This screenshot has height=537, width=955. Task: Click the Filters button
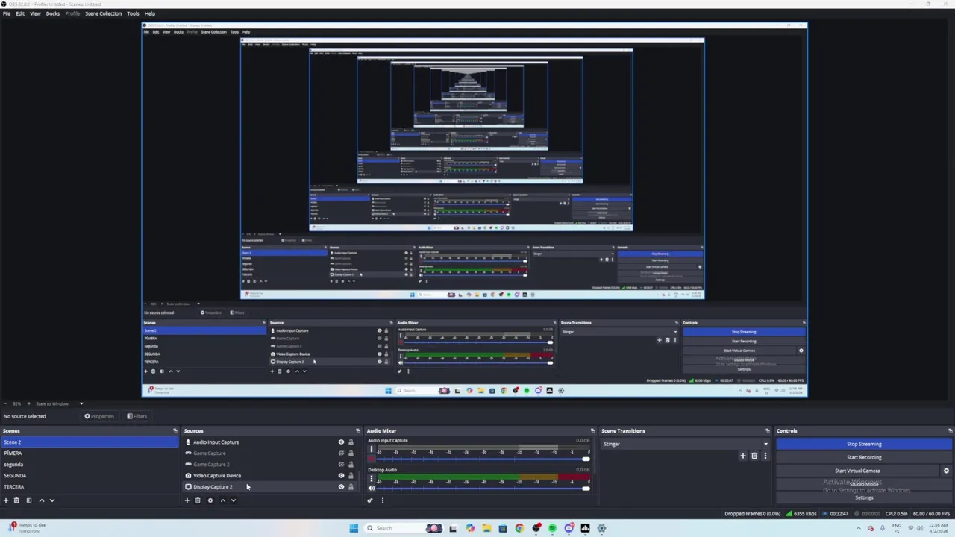point(137,416)
